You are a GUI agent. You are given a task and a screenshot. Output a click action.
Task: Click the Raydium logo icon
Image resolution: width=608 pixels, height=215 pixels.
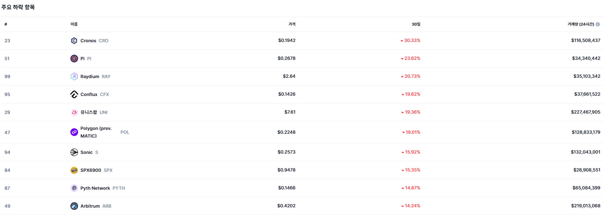coord(74,76)
